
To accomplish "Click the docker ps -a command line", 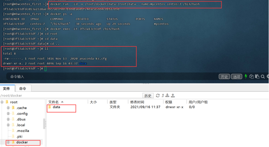I will click(61, 14).
